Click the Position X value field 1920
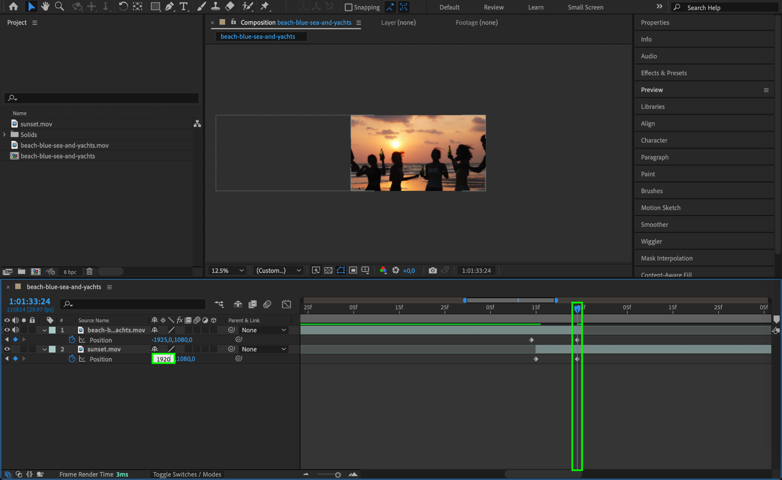The height and width of the screenshot is (480, 782). click(163, 359)
